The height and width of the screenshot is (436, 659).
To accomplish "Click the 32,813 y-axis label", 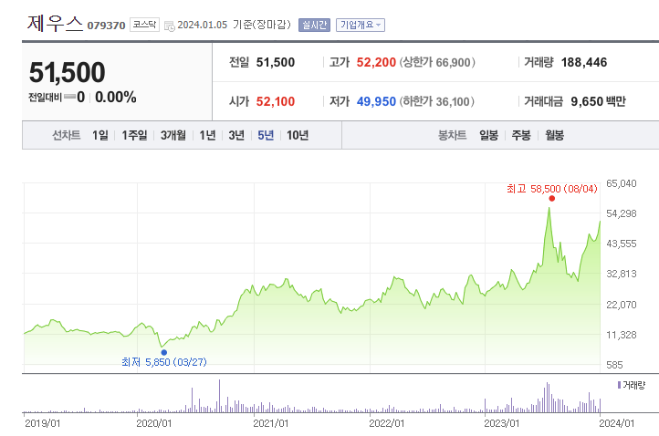I will tap(622, 274).
